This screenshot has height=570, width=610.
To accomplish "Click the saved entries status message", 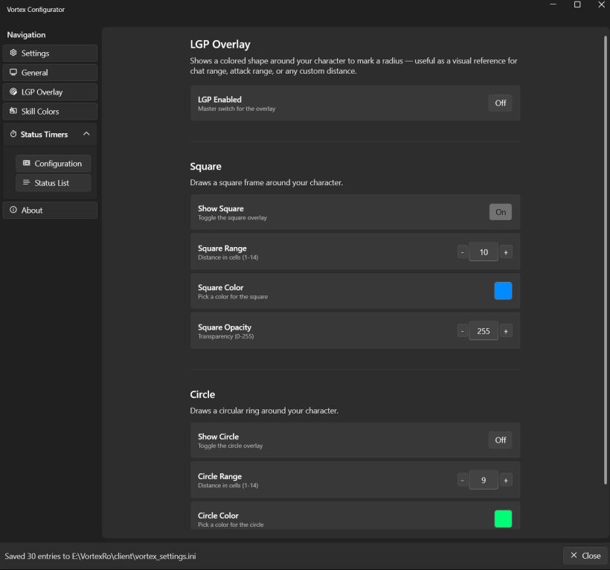I will [x=100, y=556].
